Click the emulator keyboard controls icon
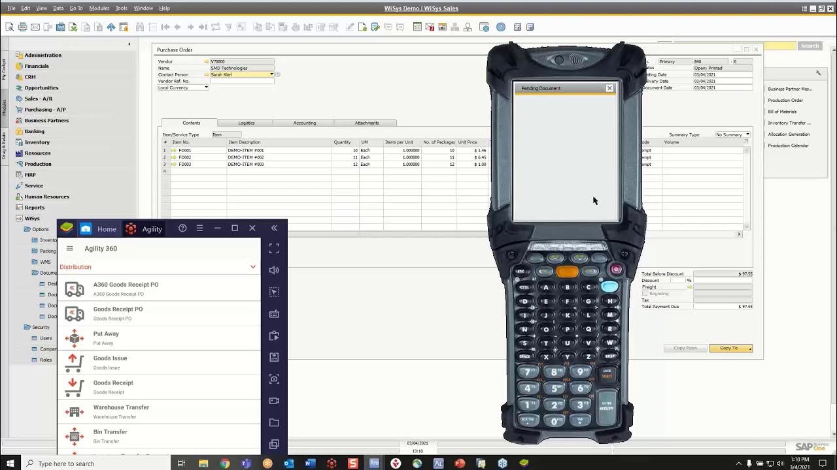 point(274,314)
